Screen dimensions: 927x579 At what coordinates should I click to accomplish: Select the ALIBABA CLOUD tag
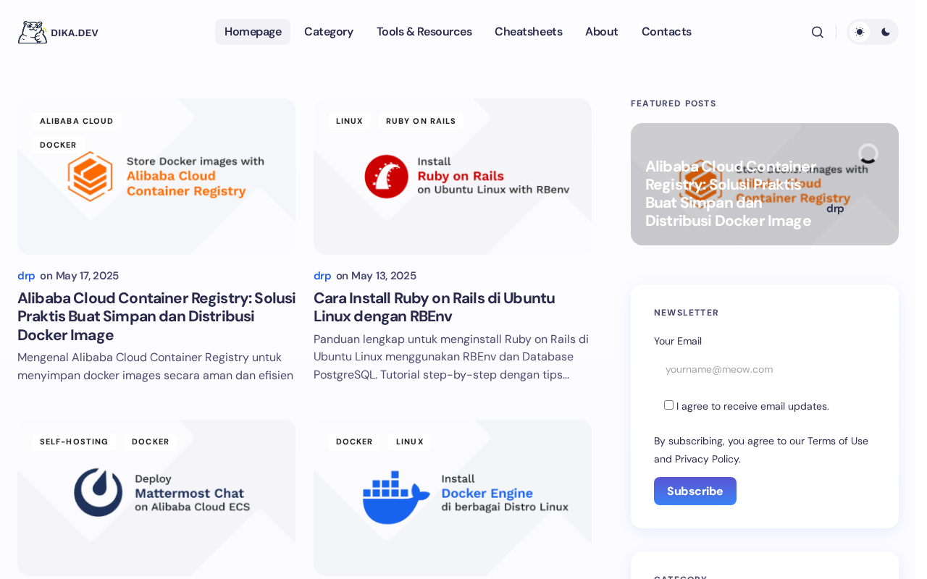[77, 121]
